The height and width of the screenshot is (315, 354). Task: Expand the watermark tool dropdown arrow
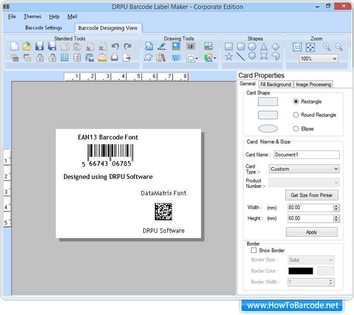197,59
